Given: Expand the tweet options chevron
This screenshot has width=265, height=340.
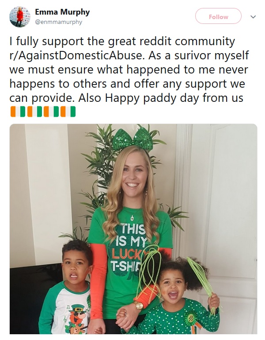Looking at the screenshot, I should [253, 17].
